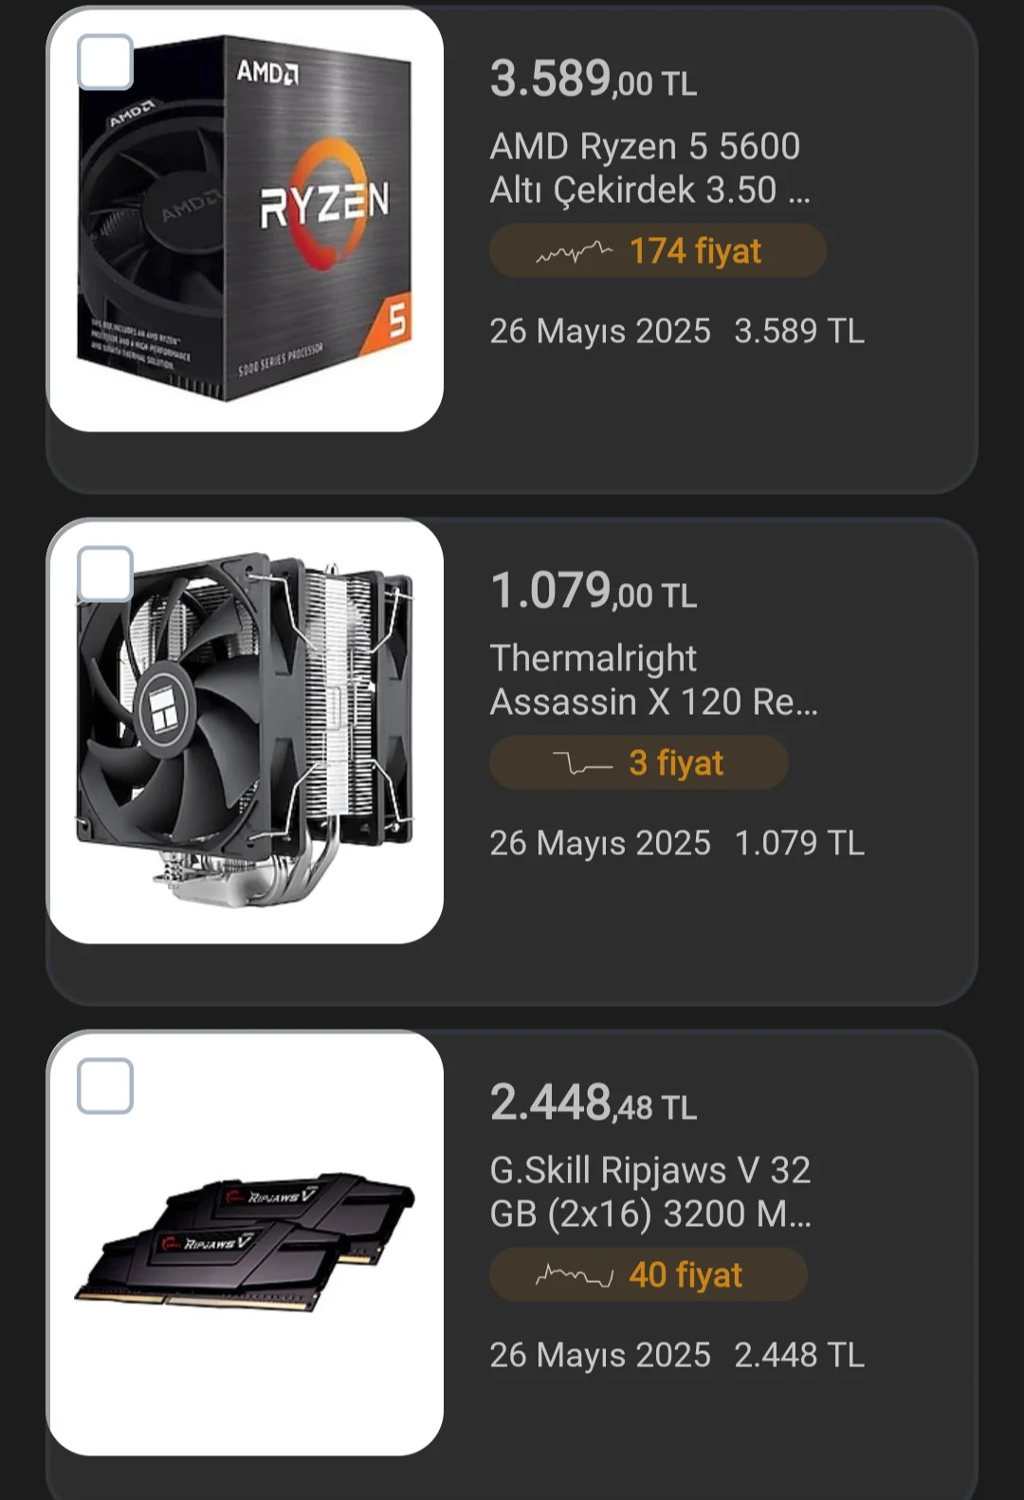The width and height of the screenshot is (1024, 1500).
Task: Open the G.Skill Ripjaws V 32 GB title
Action: tap(650, 1192)
